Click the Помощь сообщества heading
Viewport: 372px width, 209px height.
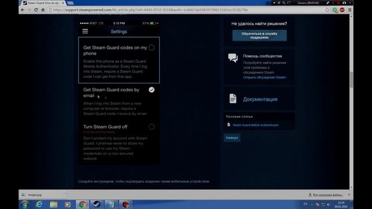[x=262, y=56]
